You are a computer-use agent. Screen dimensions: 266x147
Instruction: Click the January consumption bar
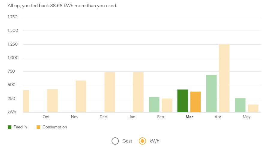point(138,92)
